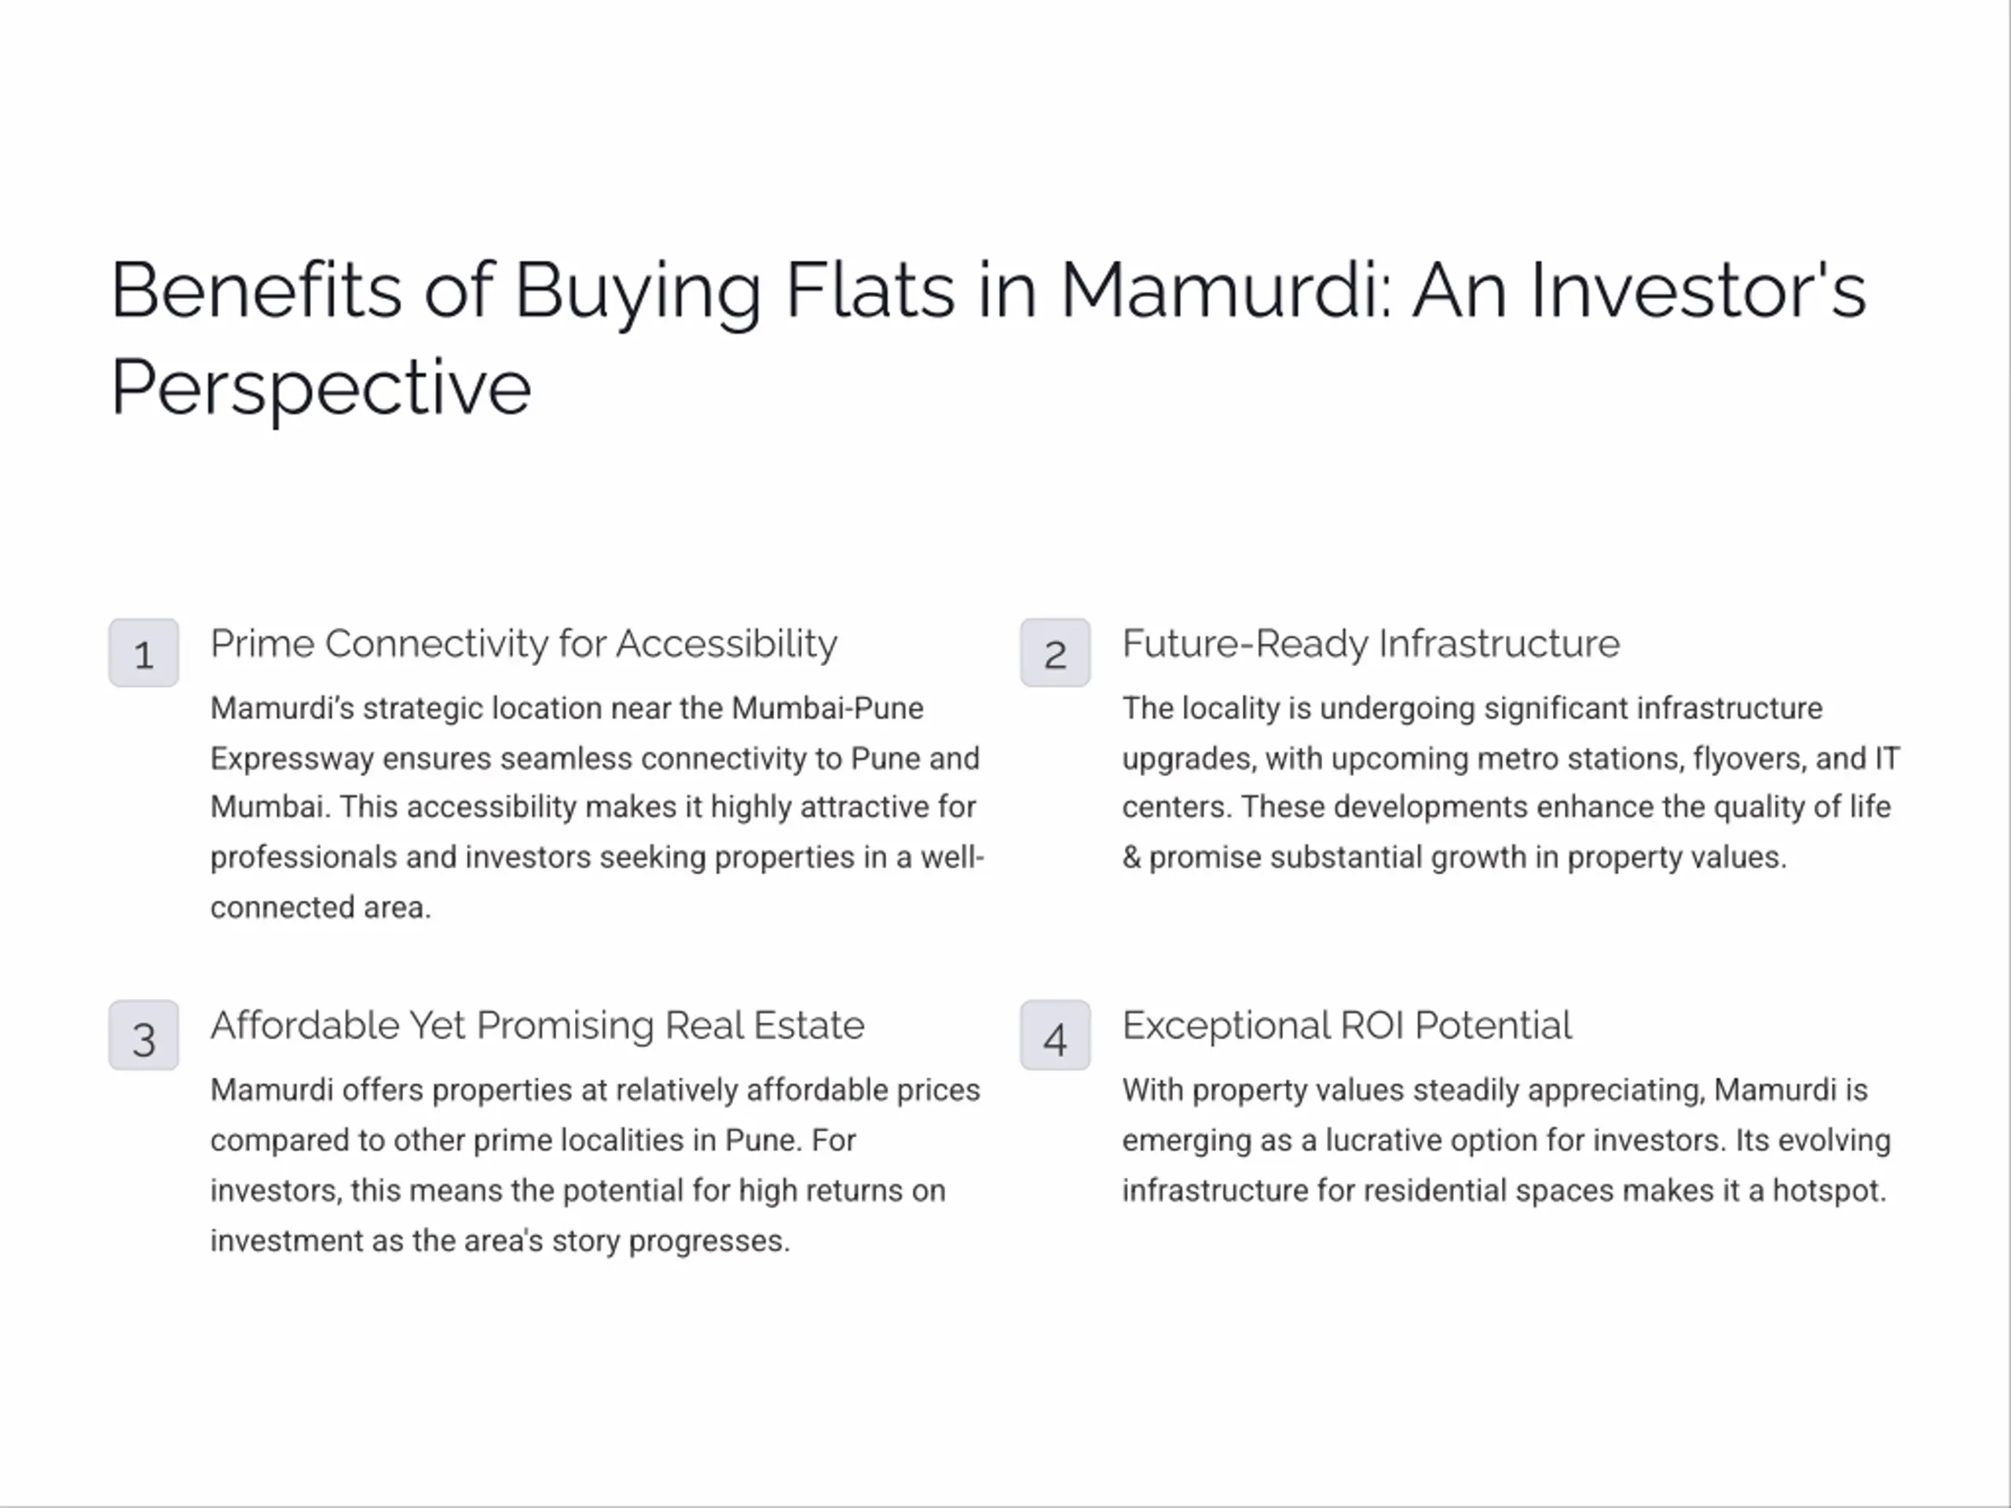Click 'Investor's' in the slide title
The width and height of the screenshot is (2011, 1508).
1698,291
